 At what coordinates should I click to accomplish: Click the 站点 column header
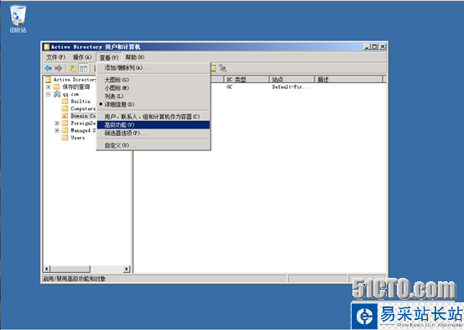click(x=292, y=79)
